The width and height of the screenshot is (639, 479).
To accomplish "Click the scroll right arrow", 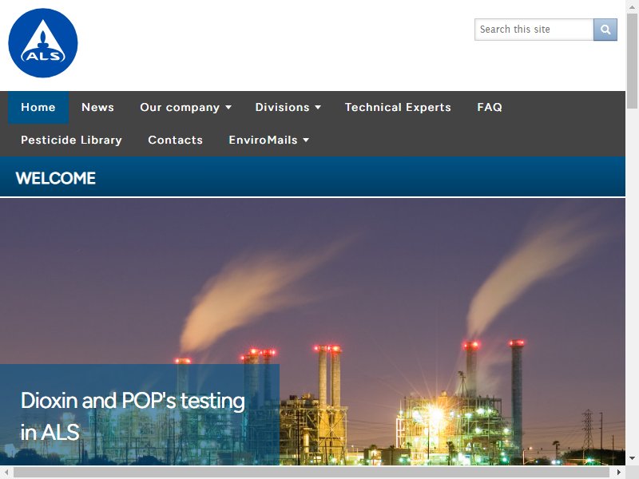I will (x=618, y=472).
